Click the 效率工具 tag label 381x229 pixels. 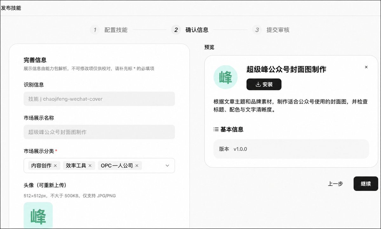coord(76,165)
